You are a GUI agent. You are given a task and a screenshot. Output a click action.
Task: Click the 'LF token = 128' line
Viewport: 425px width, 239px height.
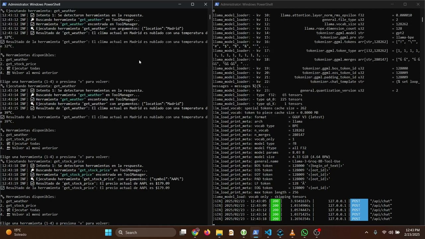[259, 183]
